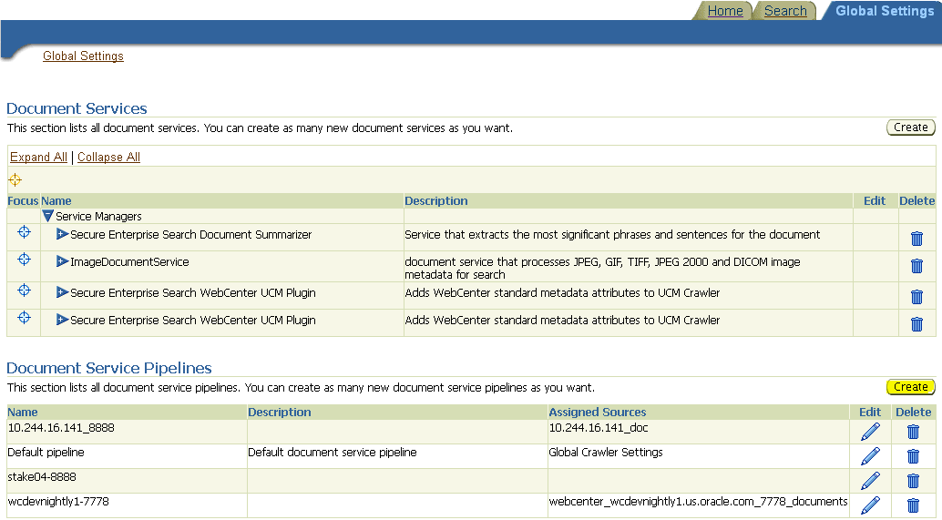Screen dimensions: 942x520
Task: Follow the Global Settings breadcrumb link
Action: [x=83, y=56]
